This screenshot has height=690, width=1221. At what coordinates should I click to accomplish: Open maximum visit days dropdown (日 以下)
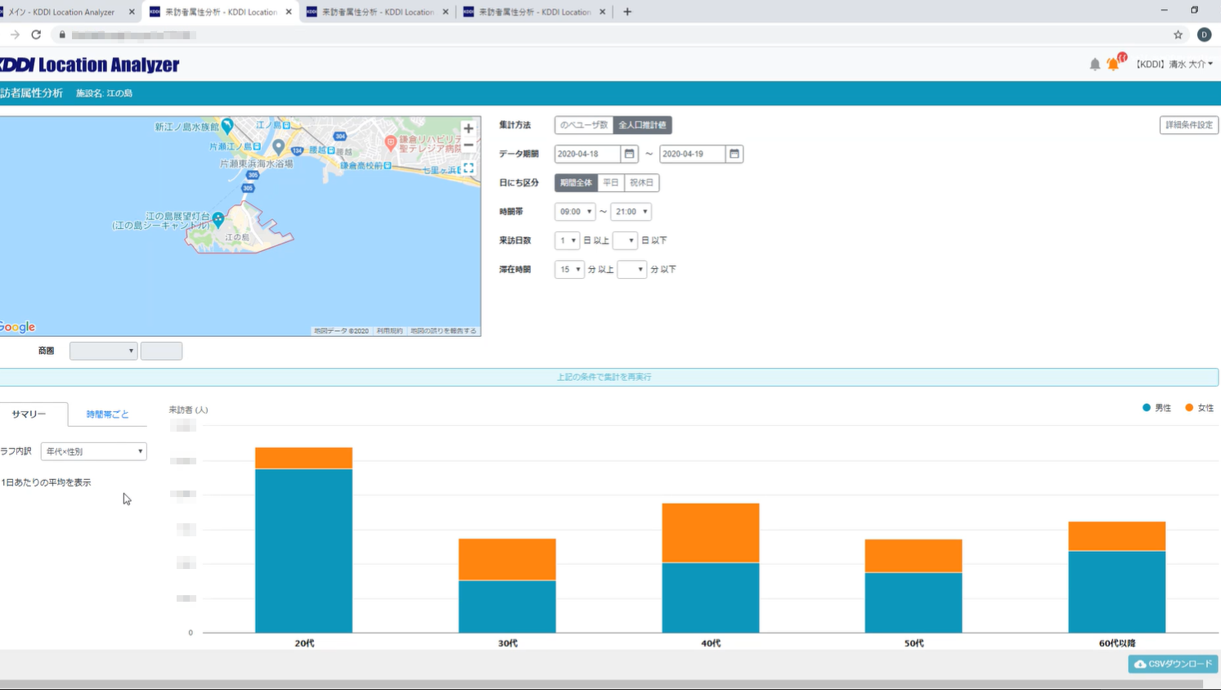click(x=625, y=240)
